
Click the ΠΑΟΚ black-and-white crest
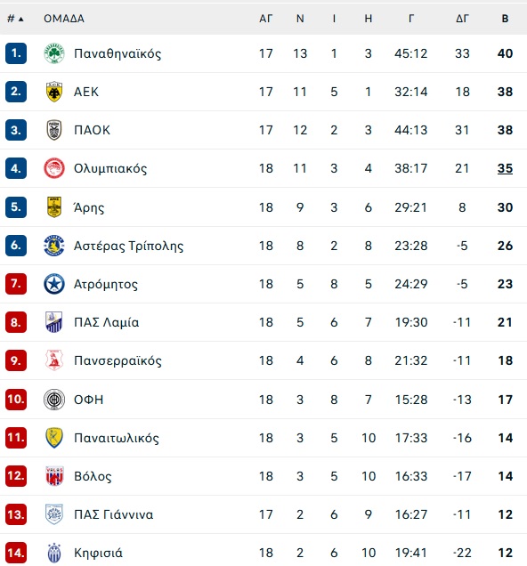click(x=54, y=130)
